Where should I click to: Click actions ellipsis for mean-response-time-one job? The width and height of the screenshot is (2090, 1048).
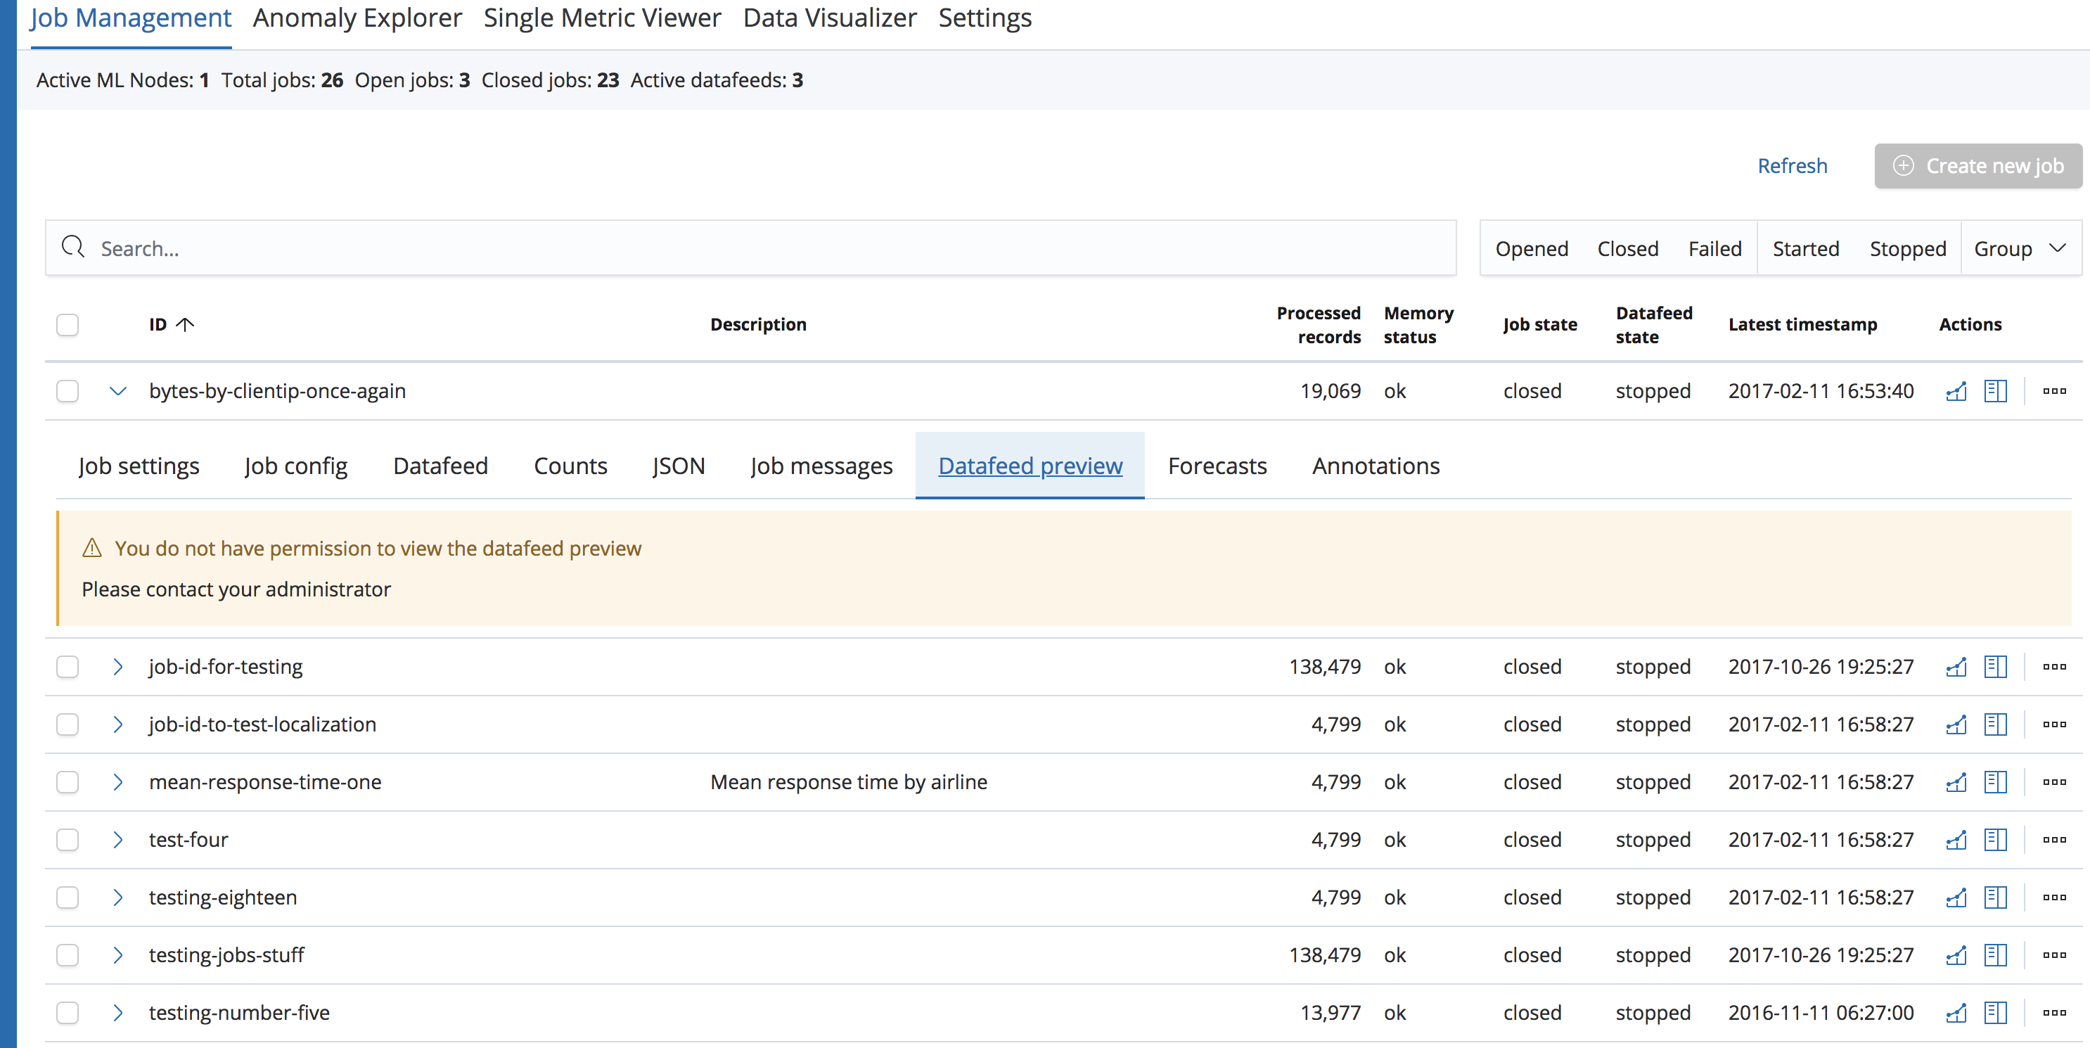point(2053,783)
